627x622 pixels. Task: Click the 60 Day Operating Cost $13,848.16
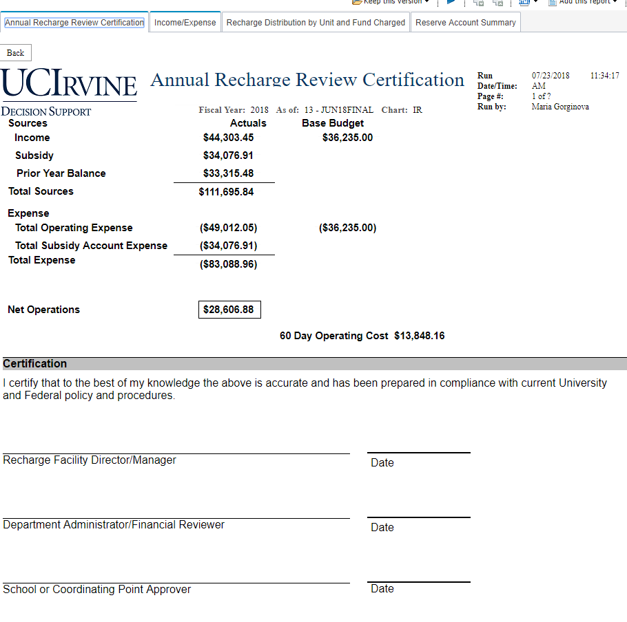[x=420, y=336]
